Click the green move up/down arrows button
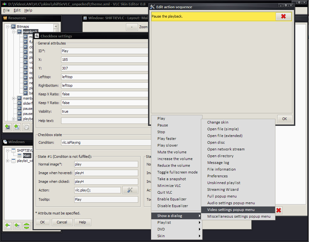The height and width of the screenshot is (242, 309). point(27,226)
